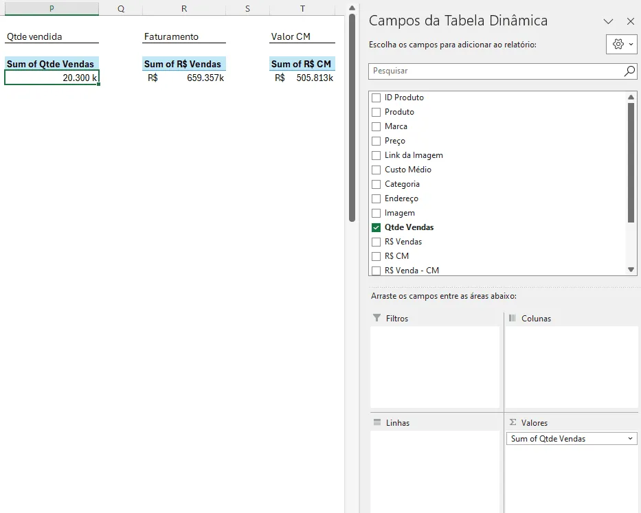Check the R$ Vendas field
The height and width of the screenshot is (513, 641).
pos(376,242)
